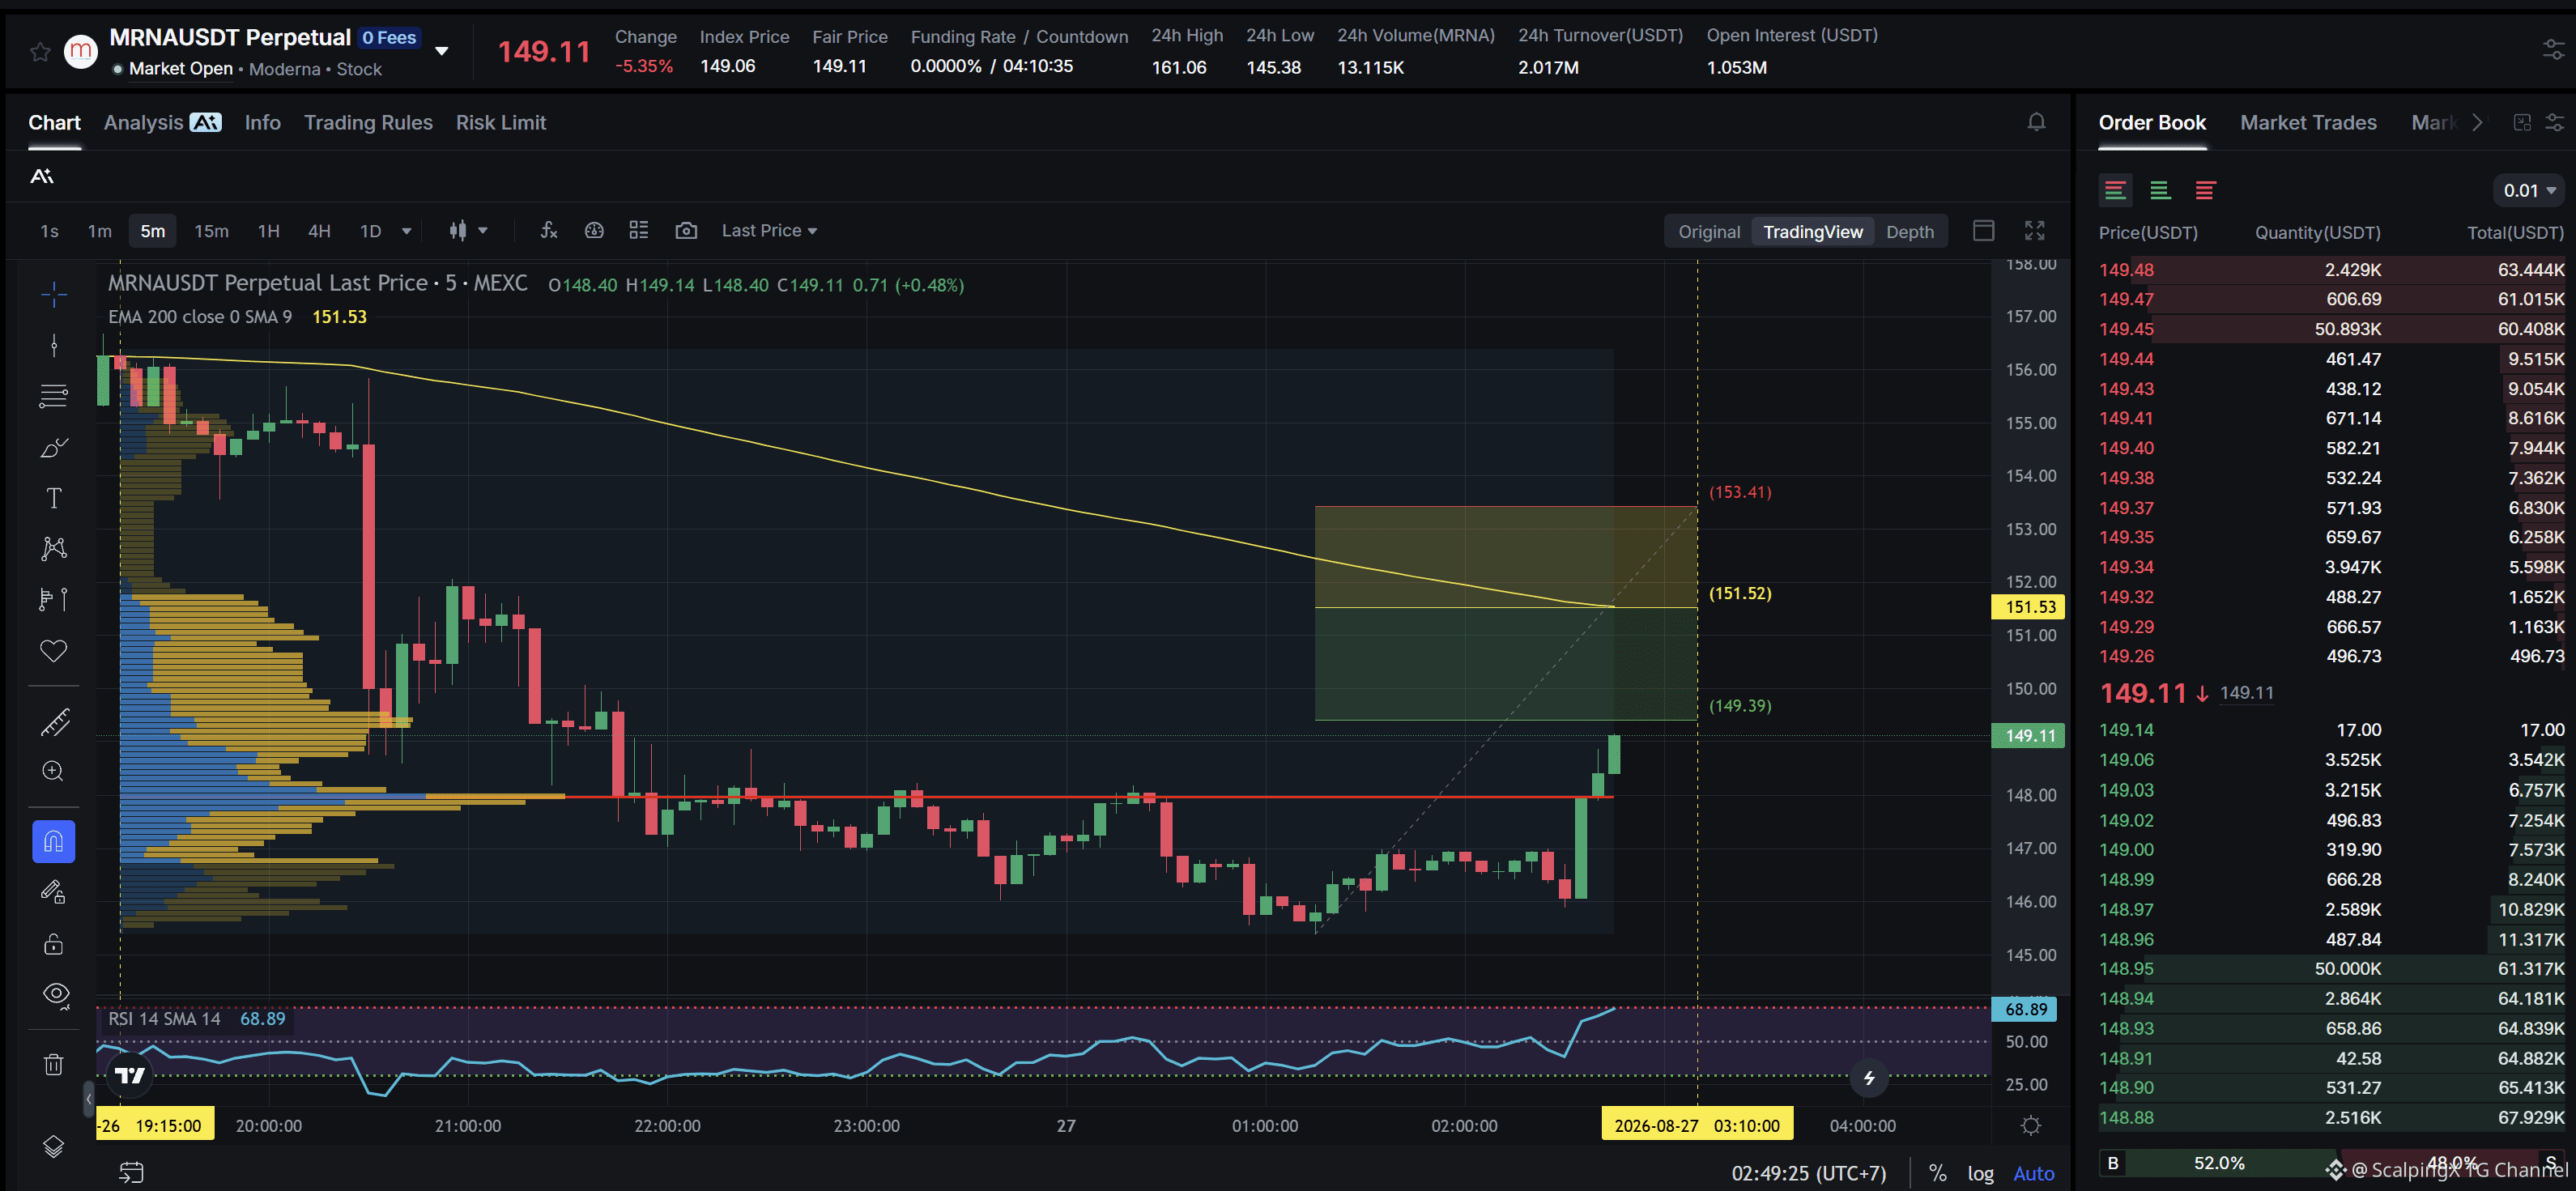This screenshot has width=2576, height=1191.
Task: Toggle lock all drawings
Action: click(54, 944)
